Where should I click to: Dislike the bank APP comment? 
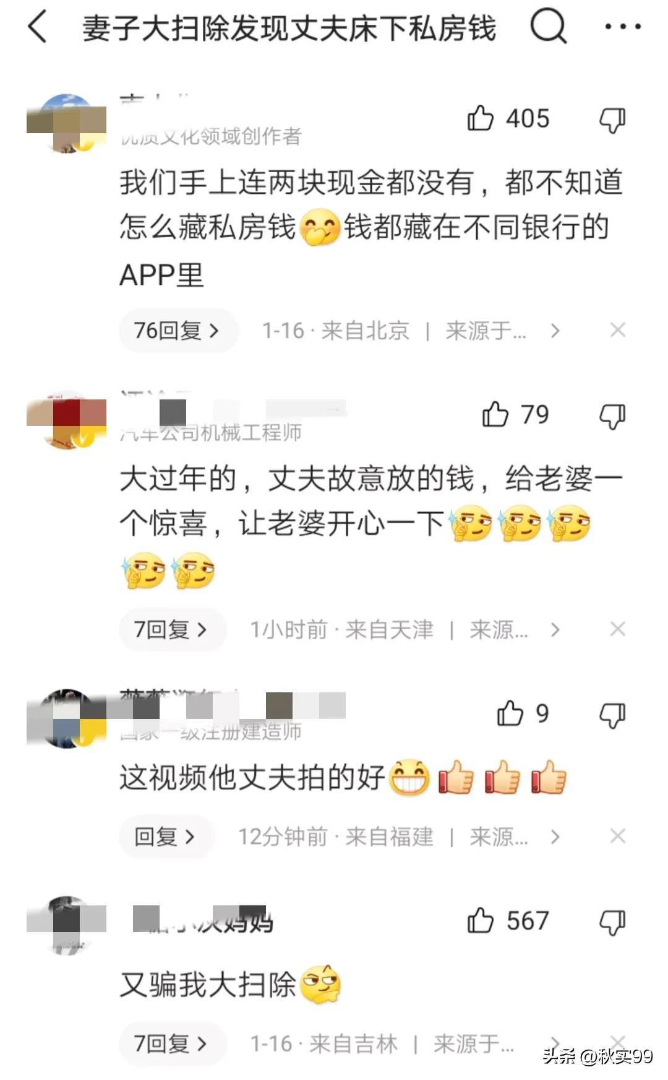pyautogui.click(x=612, y=119)
